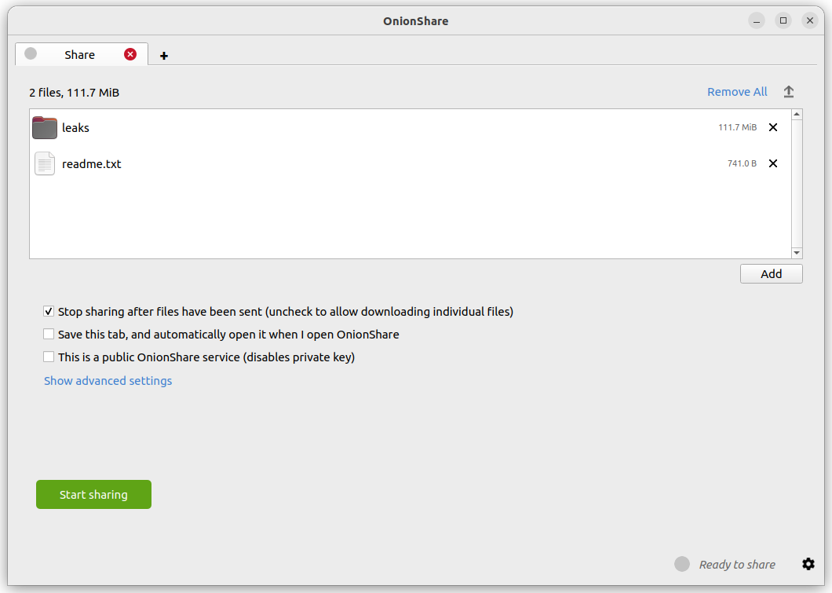Viewport: 832px width, 593px height.
Task: Maximize the OnionShare window
Action: [x=783, y=21]
